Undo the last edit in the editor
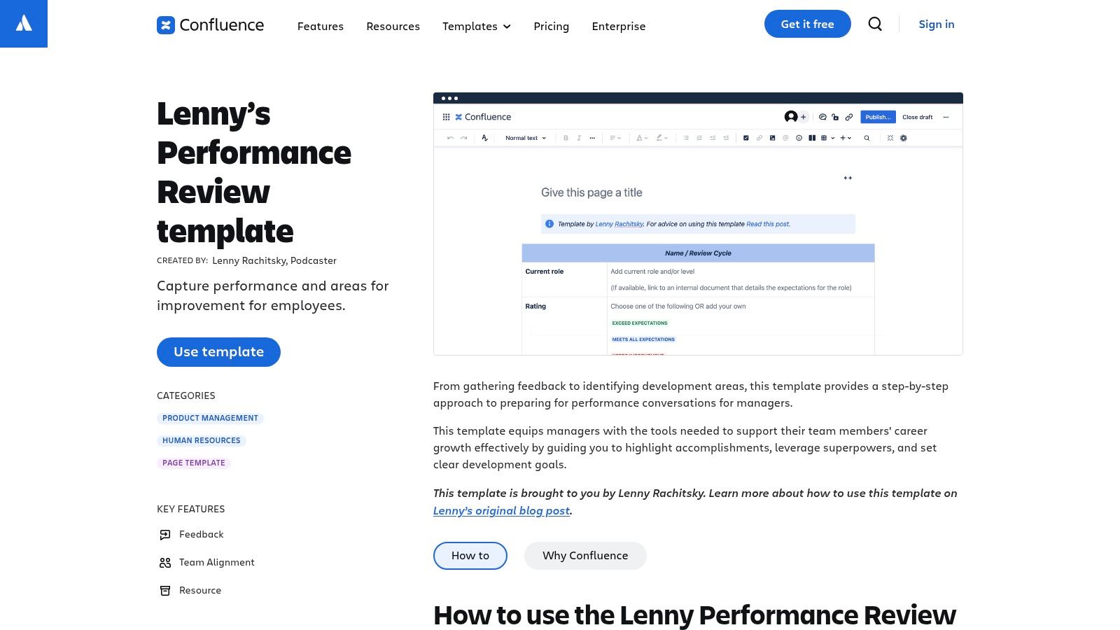Image resolution: width=1120 pixels, height=630 pixels. [x=451, y=138]
